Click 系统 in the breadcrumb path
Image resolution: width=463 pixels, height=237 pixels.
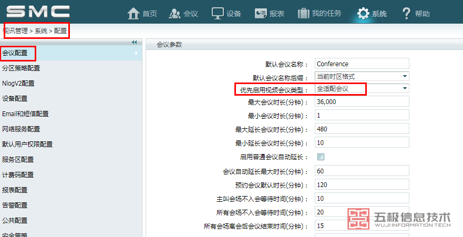[41, 31]
